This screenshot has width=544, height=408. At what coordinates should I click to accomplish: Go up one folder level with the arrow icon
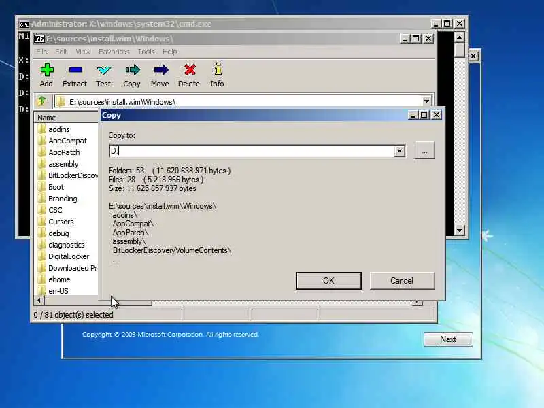[42, 101]
